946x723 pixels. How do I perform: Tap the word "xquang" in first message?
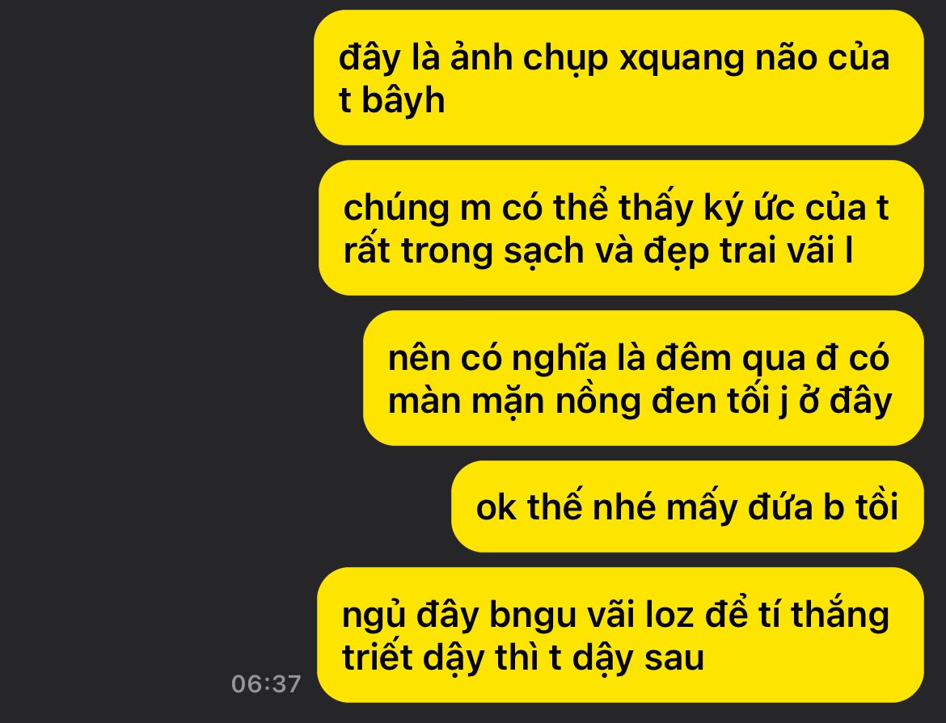coord(682,60)
